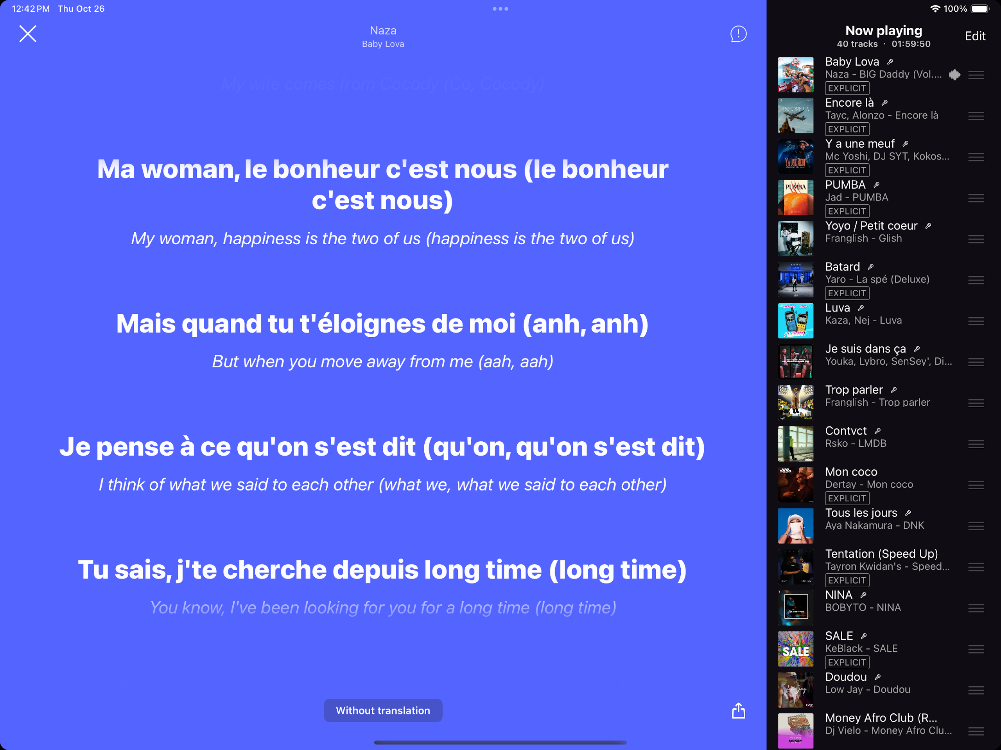The image size is (1001, 750).
Task: Toggle Without translation button
Action: click(x=383, y=710)
